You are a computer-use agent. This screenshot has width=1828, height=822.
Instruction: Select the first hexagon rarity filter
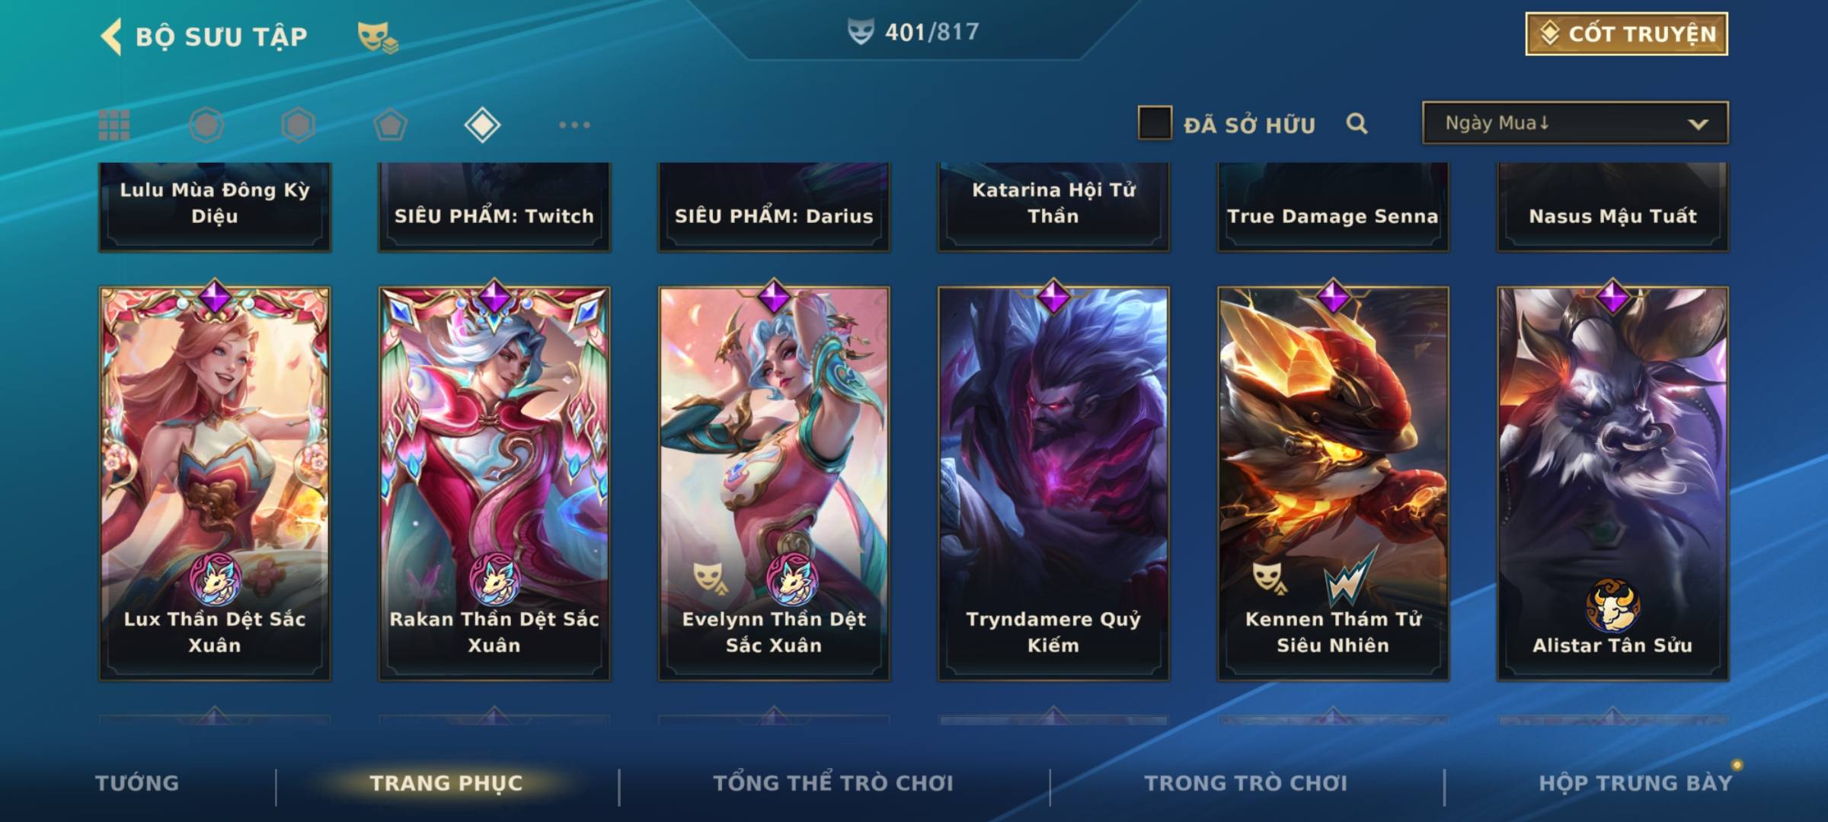pos(206,125)
